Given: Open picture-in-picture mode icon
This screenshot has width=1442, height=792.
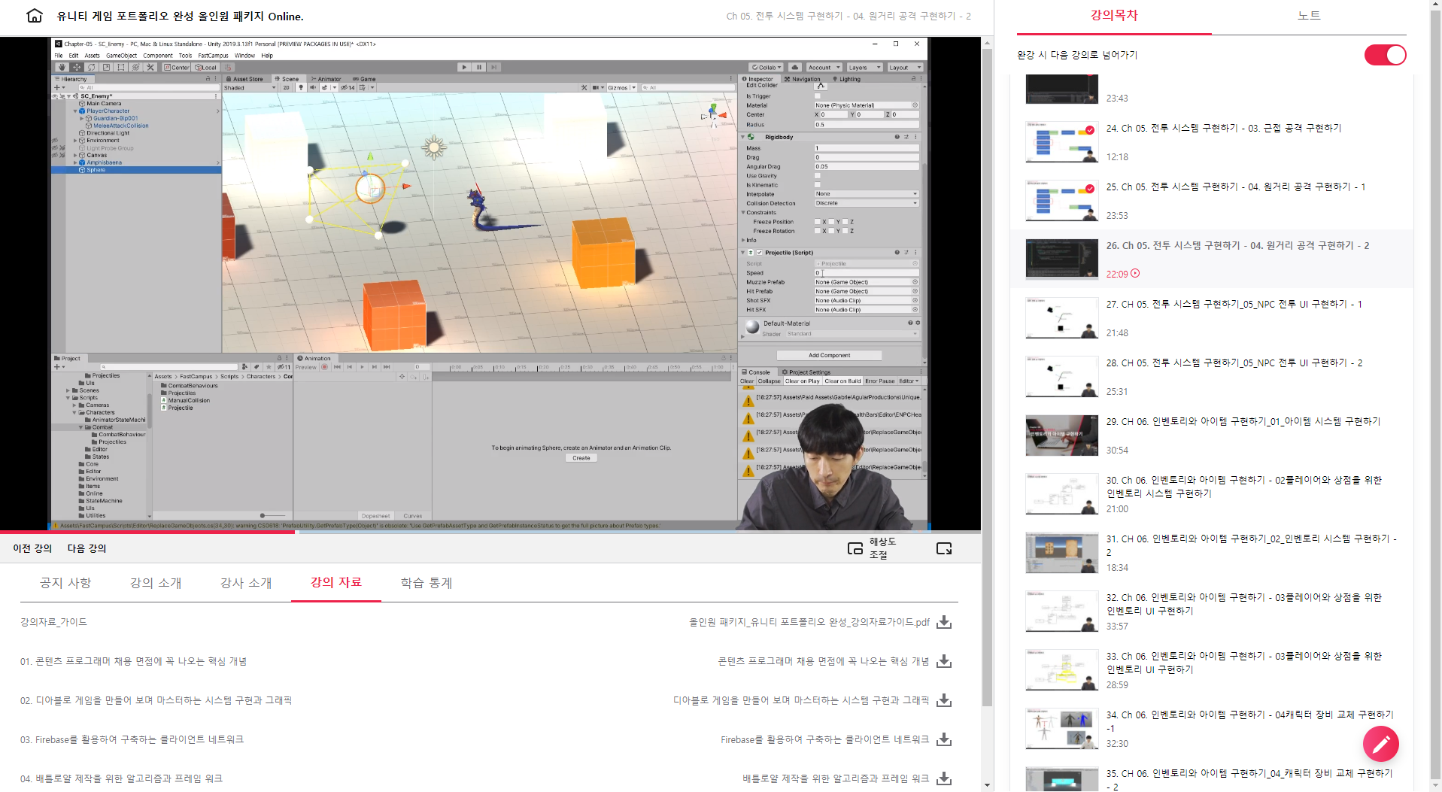Looking at the screenshot, I should coord(855,548).
